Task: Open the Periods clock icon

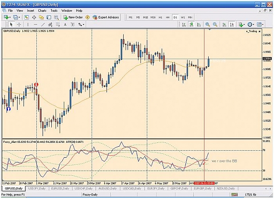Action: 250,25
